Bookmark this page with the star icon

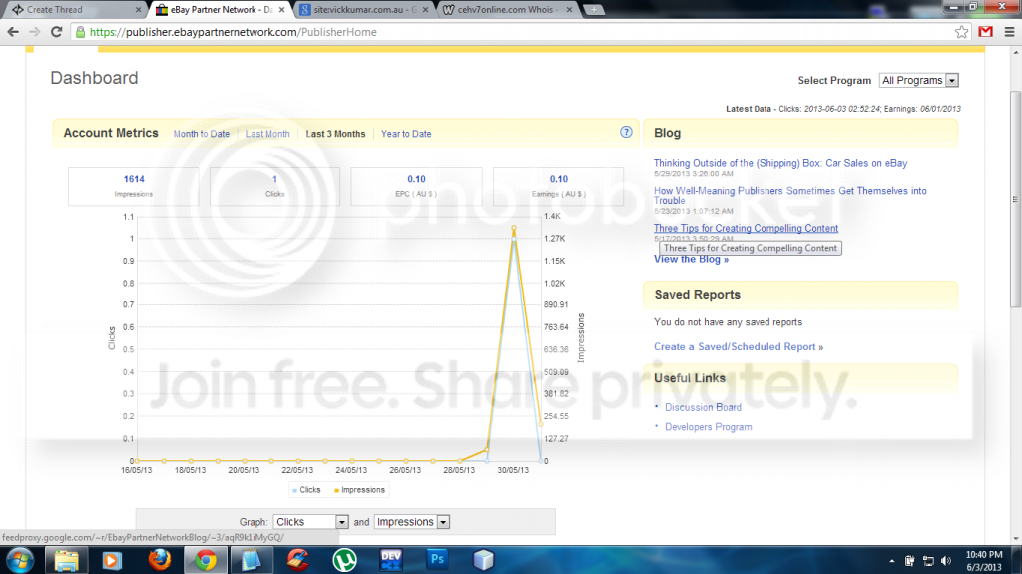[961, 31]
